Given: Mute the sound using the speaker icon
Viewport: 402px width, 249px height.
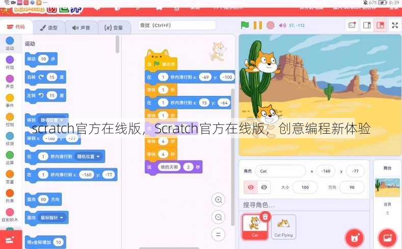Looking at the screenshot, I should 283,25.
